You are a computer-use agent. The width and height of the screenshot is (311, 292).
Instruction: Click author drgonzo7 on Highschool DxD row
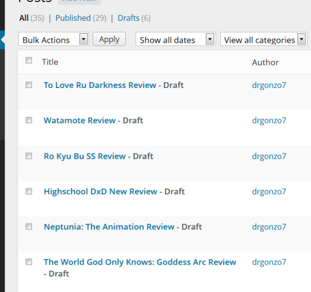tap(269, 192)
